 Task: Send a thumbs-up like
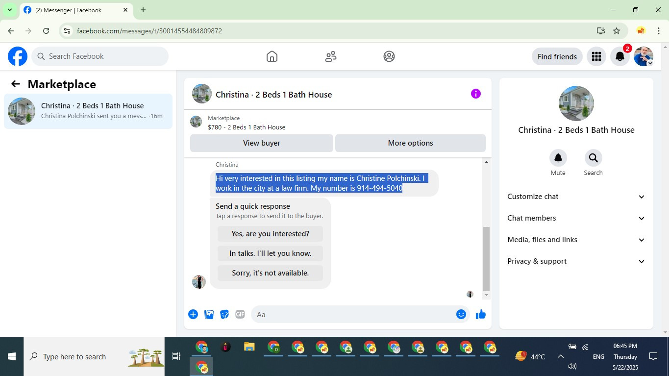pyautogui.click(x=481, y=314)
